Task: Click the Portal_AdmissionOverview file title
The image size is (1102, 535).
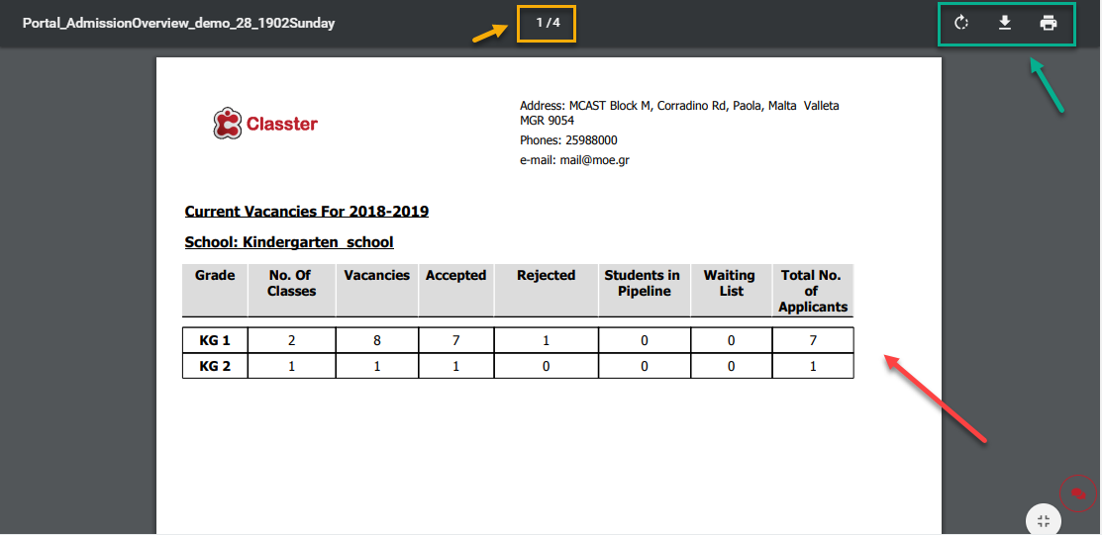Action: click(x=178, y=23)
